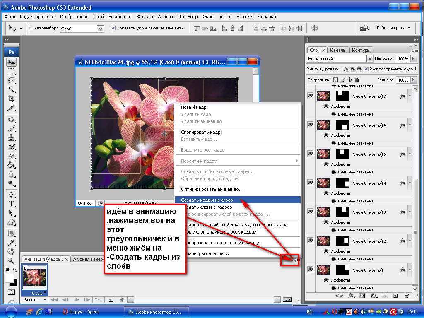Viewport: 424px width, 318px height.
Task: Select the Healing Brush tool
Action: (11, 119)
